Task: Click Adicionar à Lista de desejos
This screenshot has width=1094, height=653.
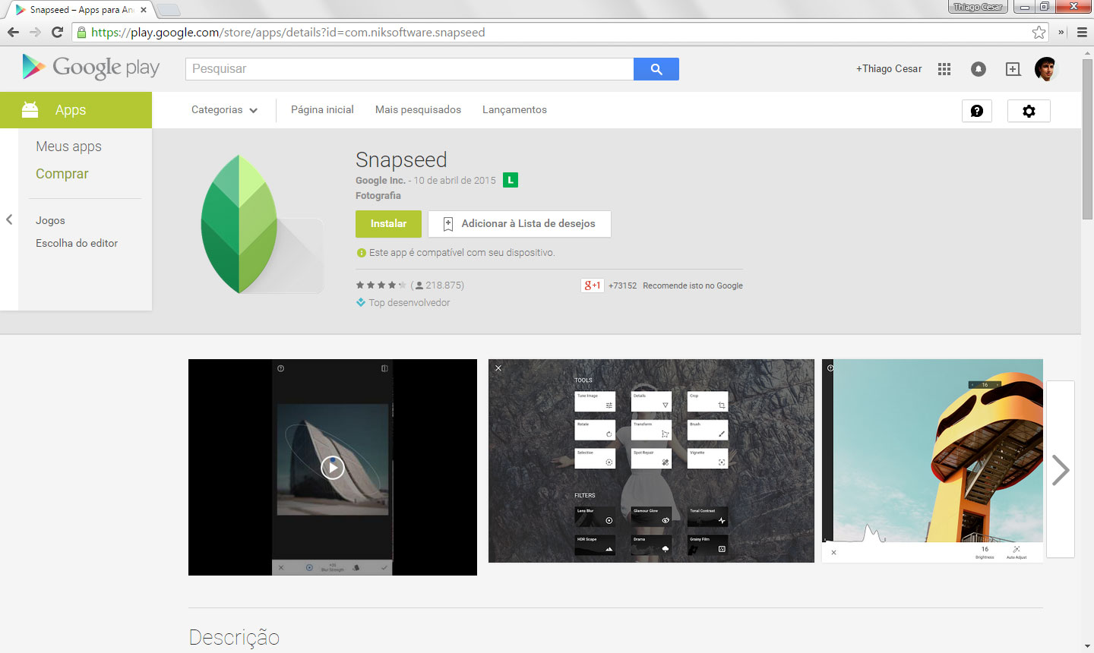Action: pos(519,224)
